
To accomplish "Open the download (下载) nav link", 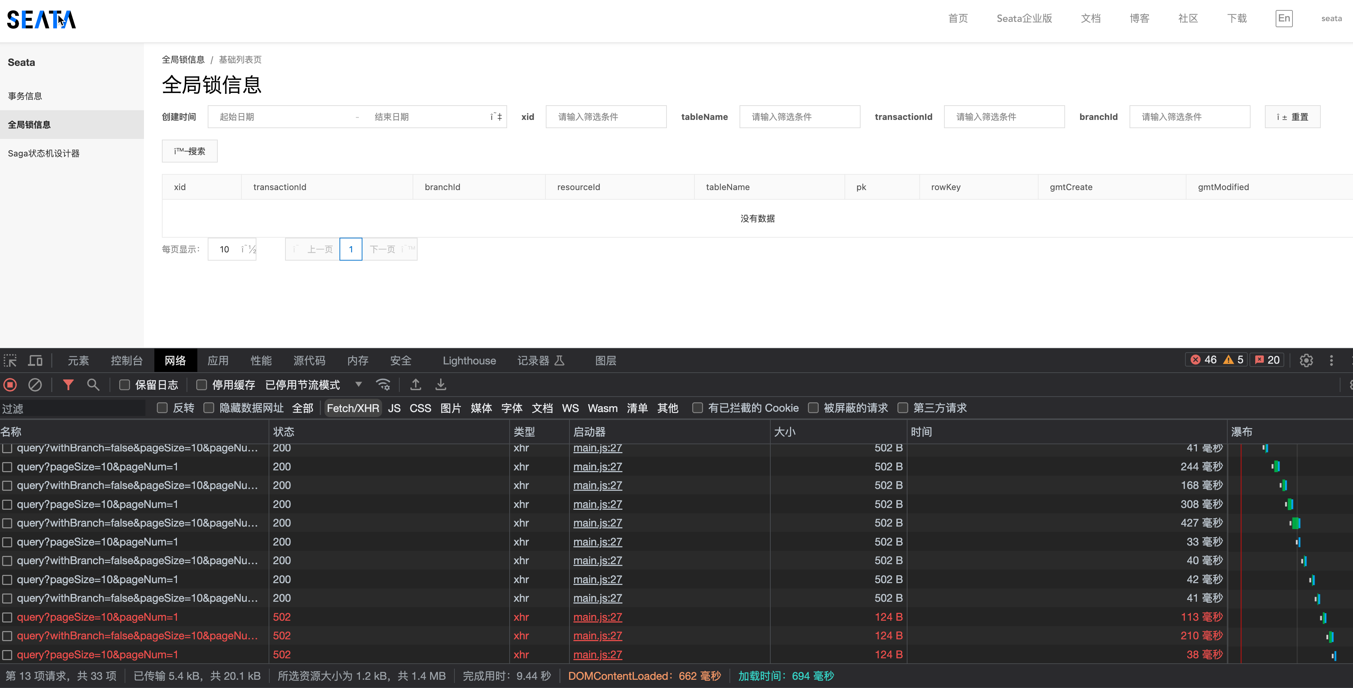I will pos(1236,18).
